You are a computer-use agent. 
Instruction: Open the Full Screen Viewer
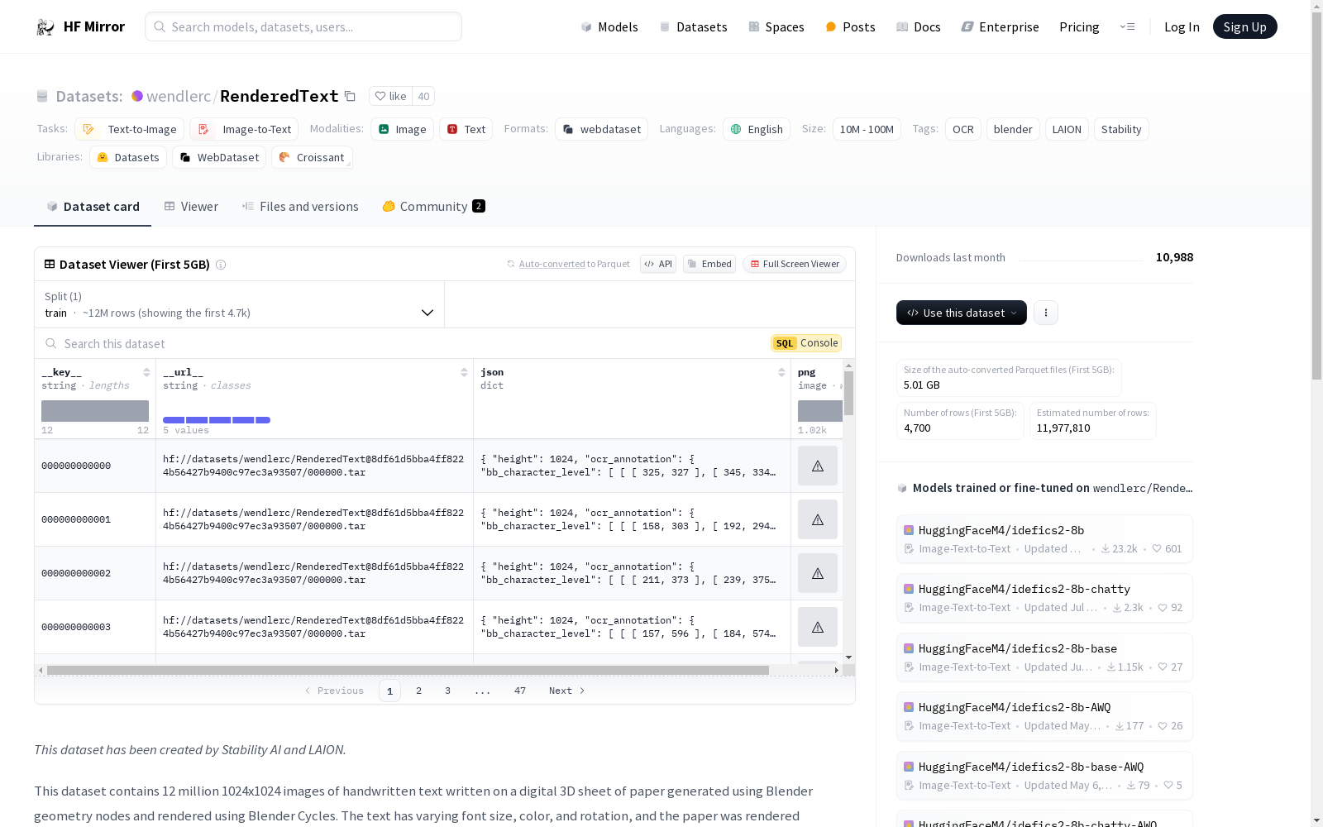tap(795, 264)
